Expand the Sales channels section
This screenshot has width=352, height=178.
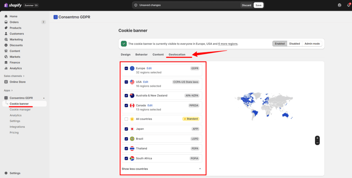pyautogui.click(x=14, y=76)
